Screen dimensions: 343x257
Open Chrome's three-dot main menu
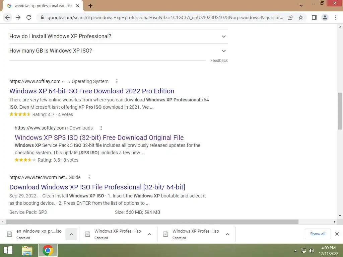336,17
